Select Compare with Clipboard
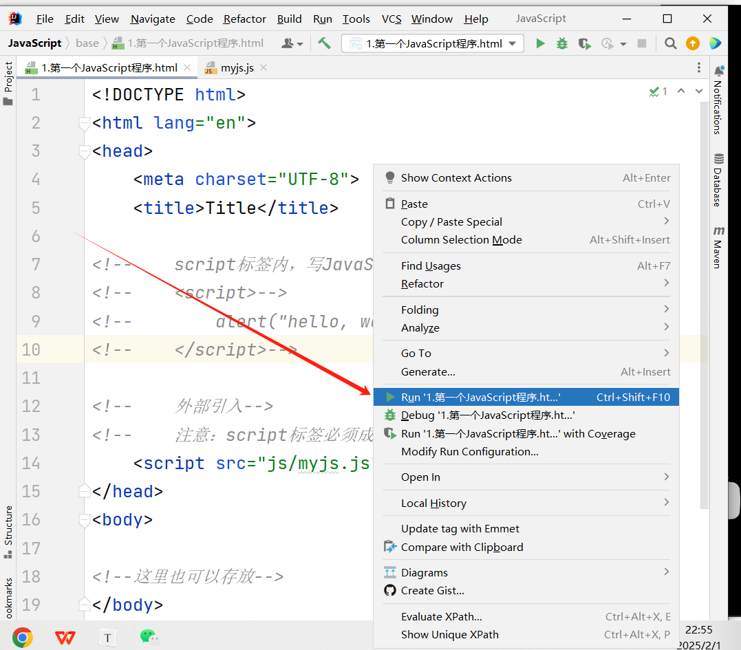The width and height of the screenshot is (741, 650). click(526, 547)
